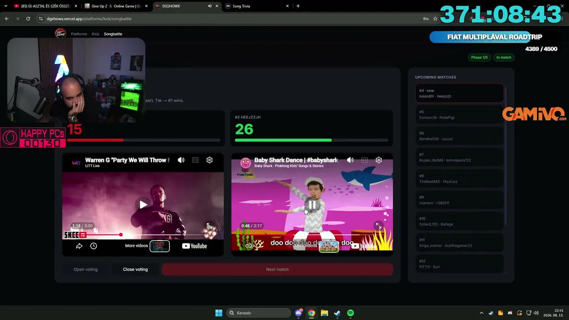Image resolution: width=569 pixels, height=320 pixels.
Task: Share the Warren G video
Action: click(x=79, y=246)
